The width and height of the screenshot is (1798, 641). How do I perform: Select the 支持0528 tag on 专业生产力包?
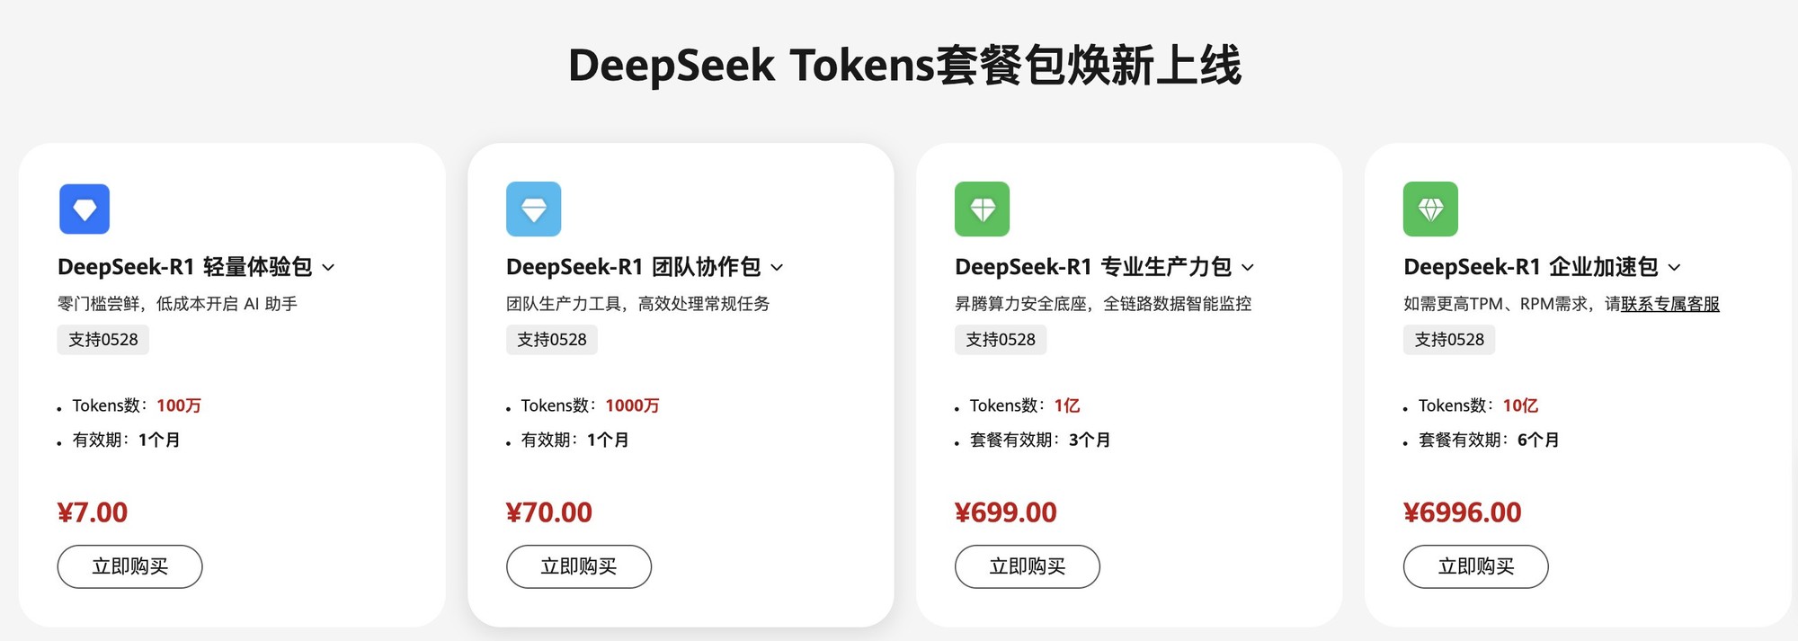pos(1001,340)
